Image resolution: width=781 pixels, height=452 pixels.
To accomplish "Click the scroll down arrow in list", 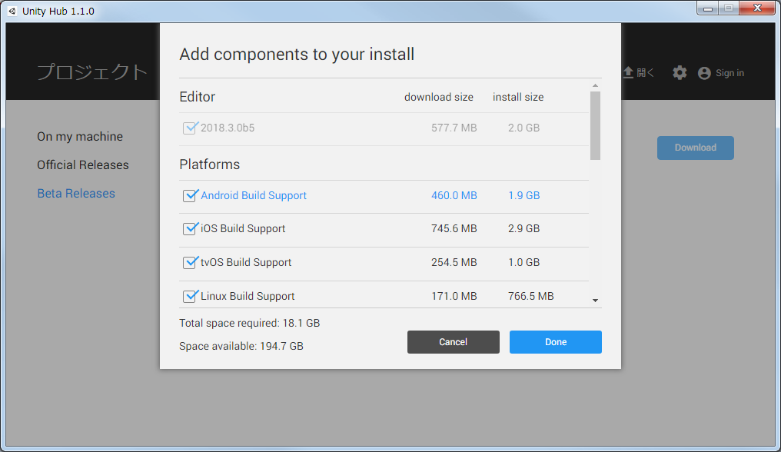I will click(x=595, y=301).
